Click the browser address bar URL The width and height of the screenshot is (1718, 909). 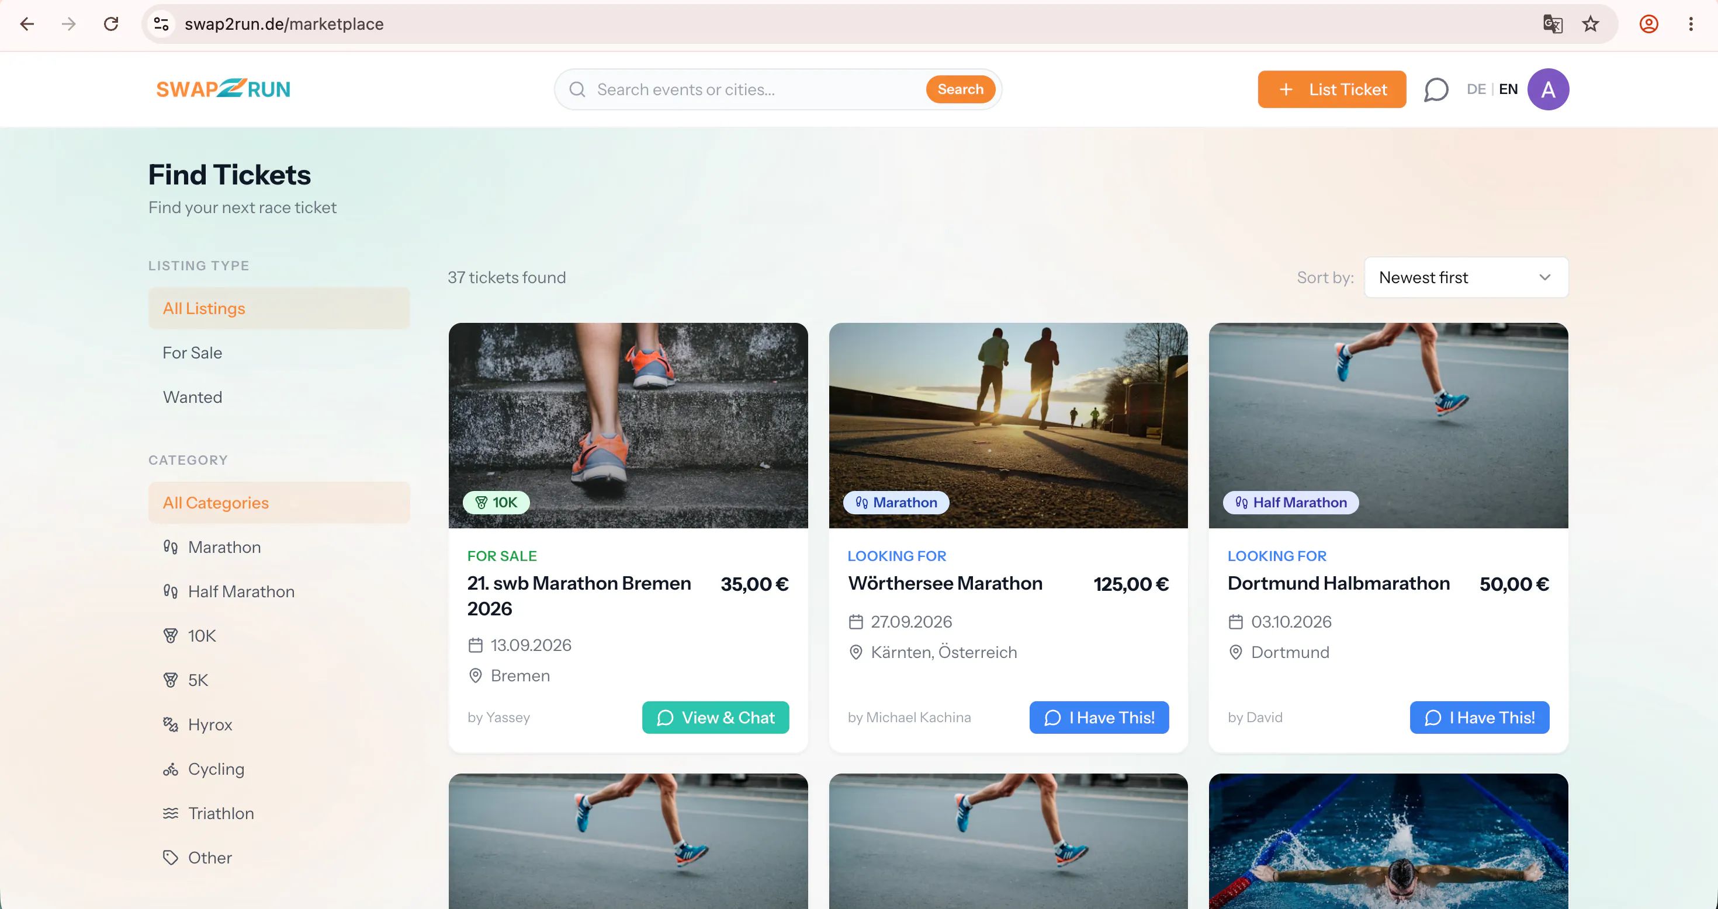point(284,24)
